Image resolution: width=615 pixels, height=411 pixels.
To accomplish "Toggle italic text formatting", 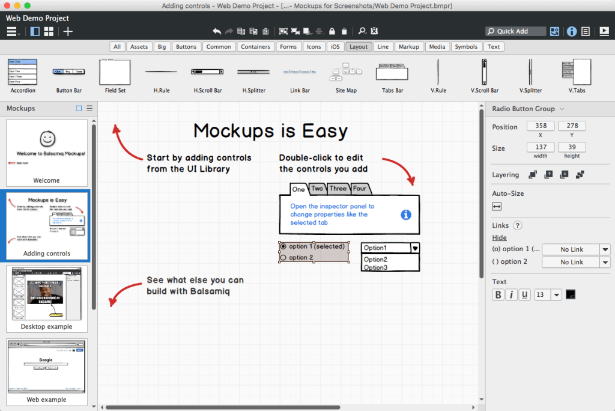I will tap(511, 294).
